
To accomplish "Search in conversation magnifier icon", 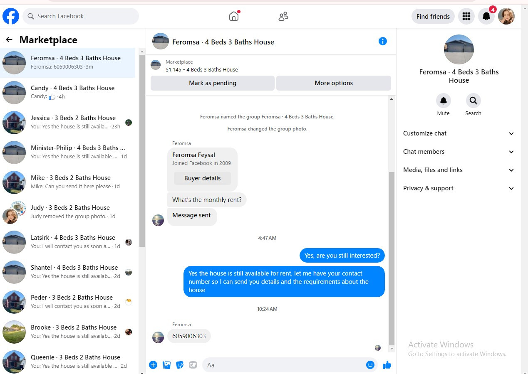I will coord(473,101).
